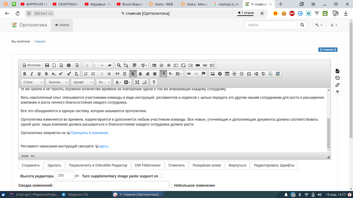Toggle bold formatting in editor toolbar
The width and height of the screenshot is (353, 198).
point(25,74)
